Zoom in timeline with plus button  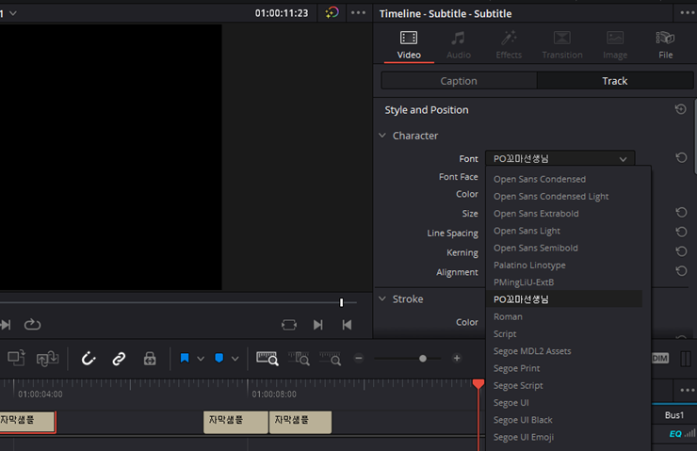tap(457, 358)
